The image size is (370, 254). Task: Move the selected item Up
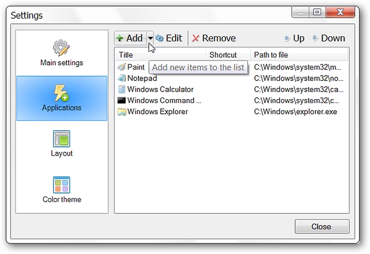coord(294,38)
